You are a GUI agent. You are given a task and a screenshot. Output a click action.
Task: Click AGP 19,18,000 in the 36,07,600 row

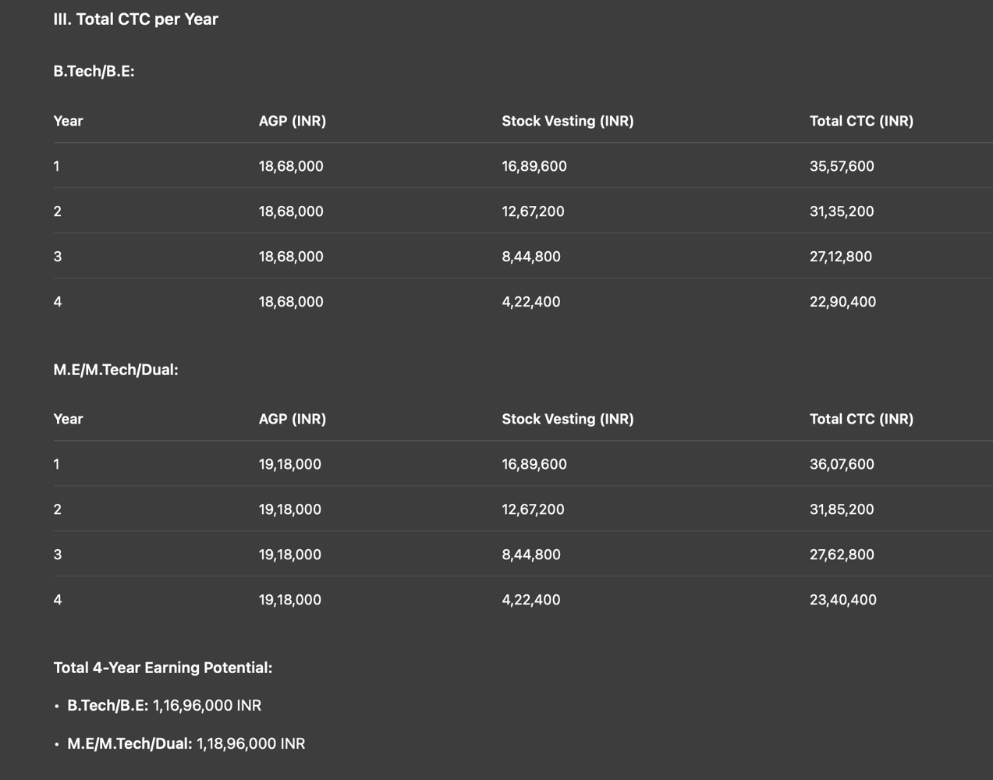290,464
